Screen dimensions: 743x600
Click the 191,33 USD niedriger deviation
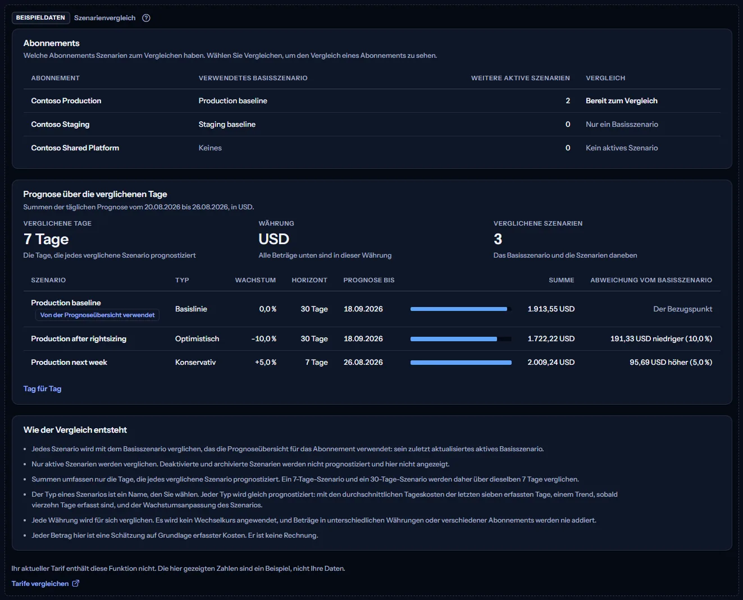coord(661,339)
